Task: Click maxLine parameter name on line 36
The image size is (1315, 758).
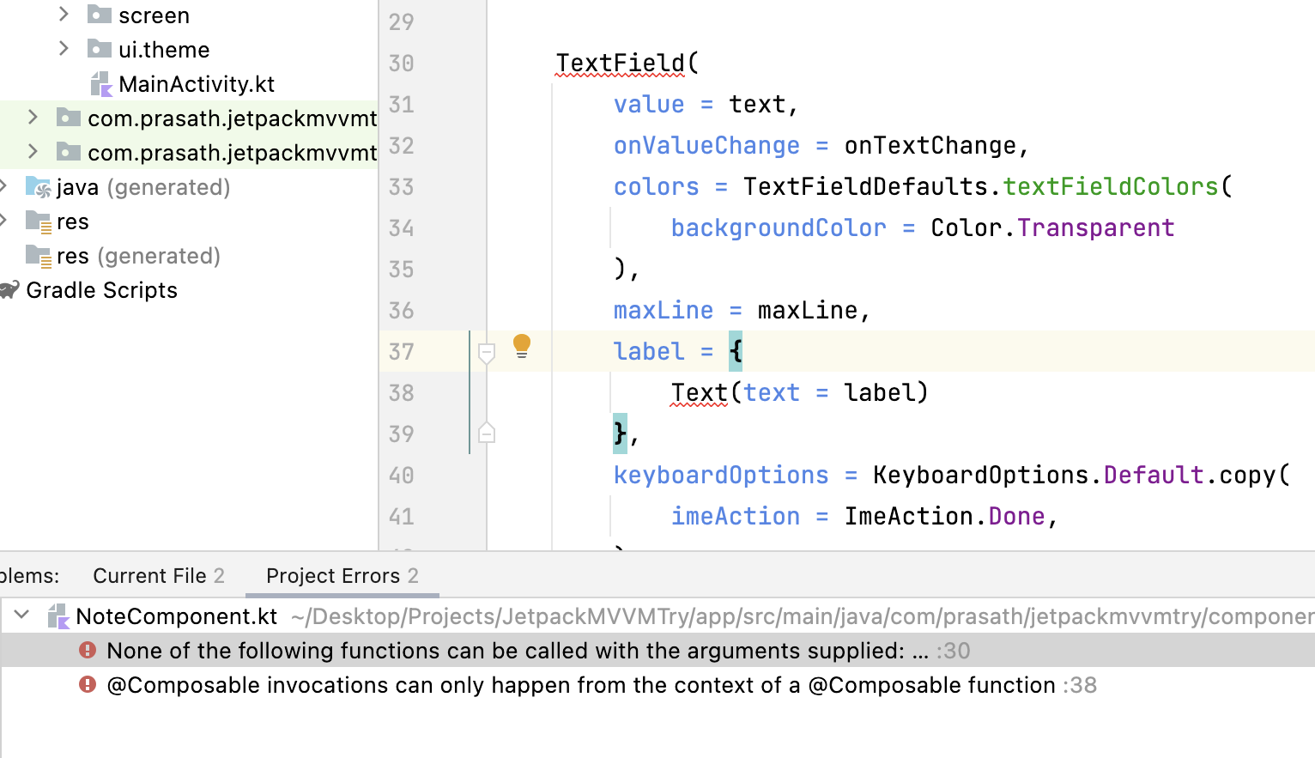Action: [x=664, y=310]
